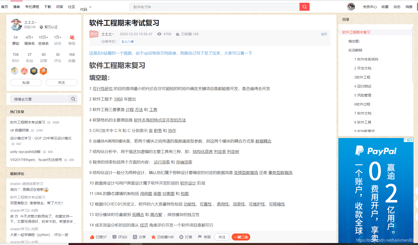
Task: Open comments via the 评论6 bubble icon
Action: coord(114,237)
